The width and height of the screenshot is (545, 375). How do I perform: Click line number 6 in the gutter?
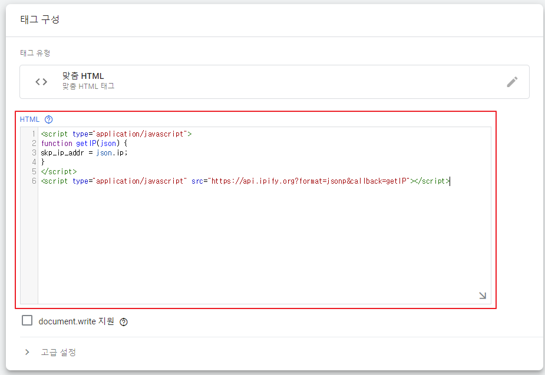[x=34, y=181]
